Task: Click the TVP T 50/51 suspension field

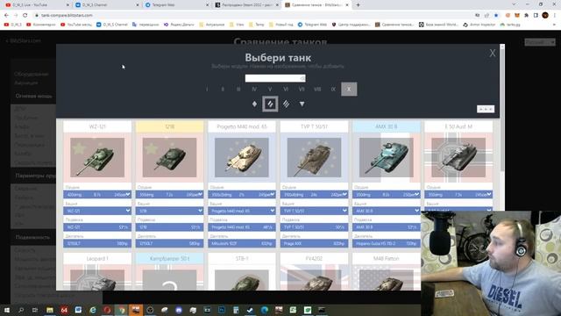Action: [314, 227]
